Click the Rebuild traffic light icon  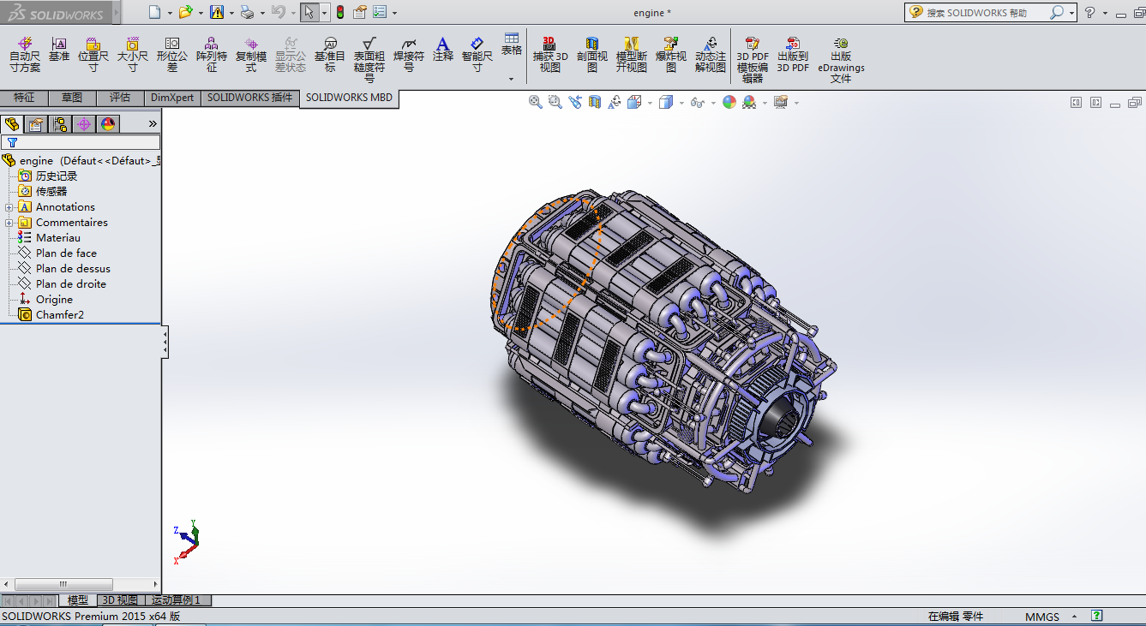click(x=339, y=12)
